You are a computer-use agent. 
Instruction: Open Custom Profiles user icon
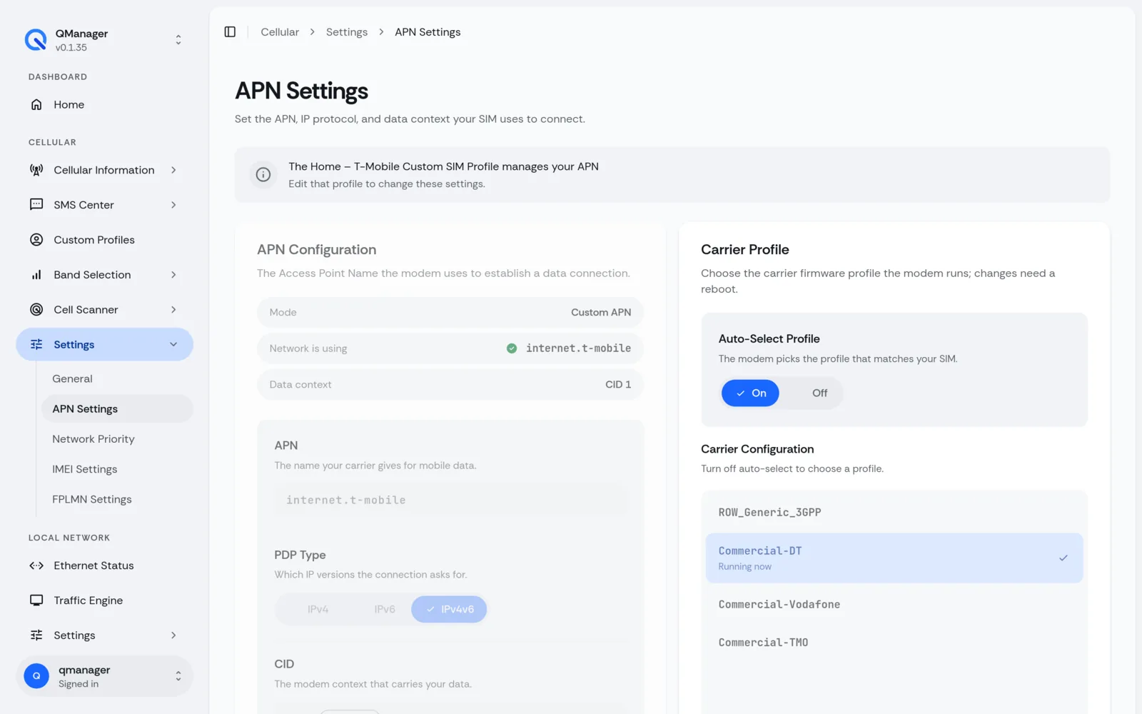coord(36,240)
